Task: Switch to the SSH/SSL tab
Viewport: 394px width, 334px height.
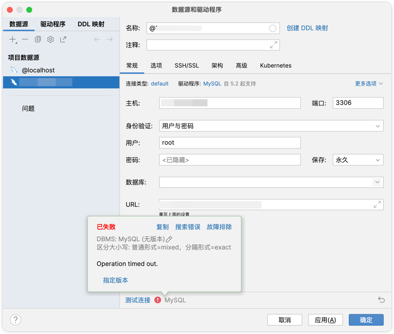Action: pyautogui.click(x=187, y=66)
